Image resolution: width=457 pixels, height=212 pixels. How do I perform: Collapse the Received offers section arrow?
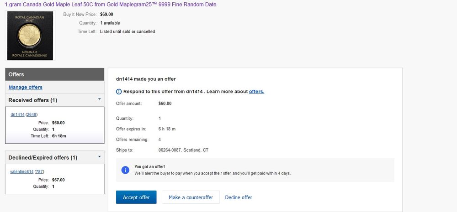pos(99,98)
